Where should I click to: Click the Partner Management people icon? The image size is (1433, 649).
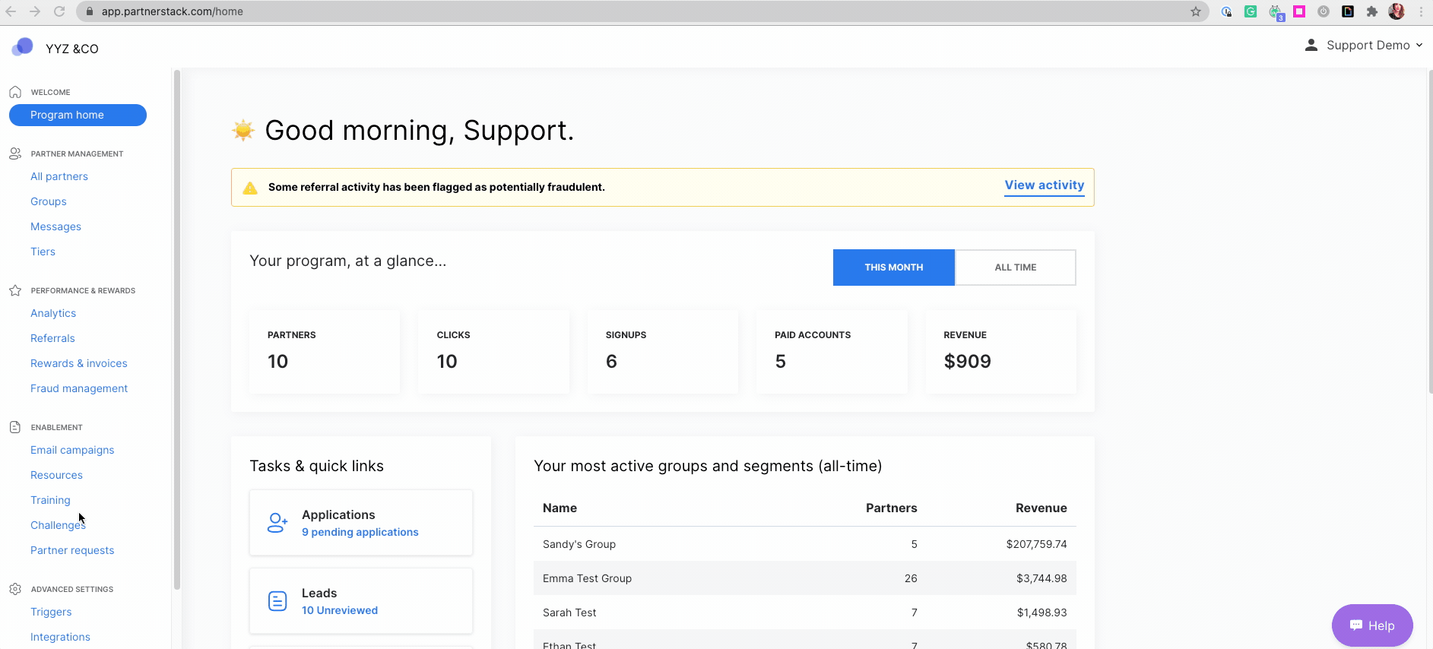point(15,154)
